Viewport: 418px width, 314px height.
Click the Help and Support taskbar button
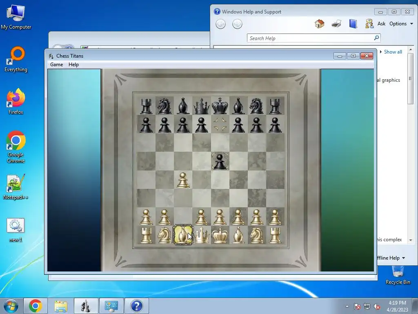pos(136,306)
